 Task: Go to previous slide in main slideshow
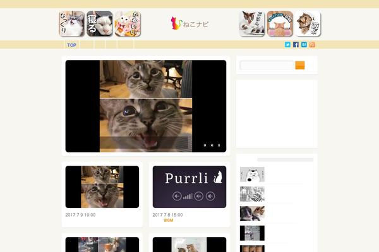click(205, 146)
